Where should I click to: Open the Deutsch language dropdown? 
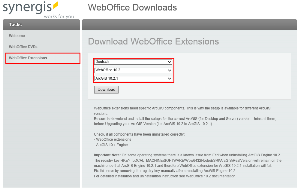133,62
